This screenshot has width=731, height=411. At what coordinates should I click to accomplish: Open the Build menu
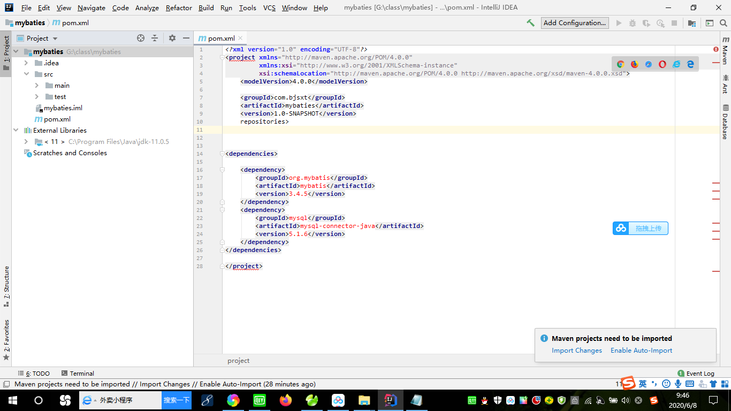coord(206,8)
